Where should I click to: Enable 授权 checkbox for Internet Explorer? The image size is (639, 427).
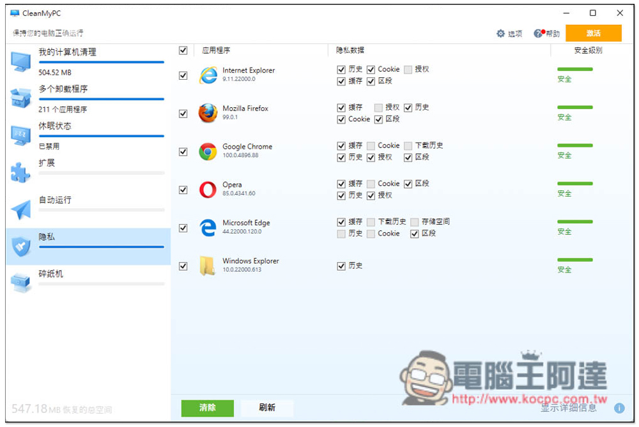tap(408, 69)
